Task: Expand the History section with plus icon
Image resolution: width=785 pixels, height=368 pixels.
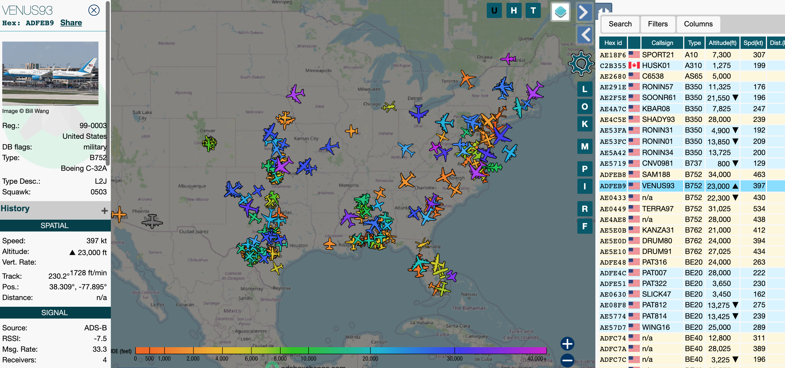Action: pyautogui.click(x=104, y=210)
